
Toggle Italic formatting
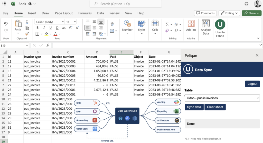coord(44,28)
